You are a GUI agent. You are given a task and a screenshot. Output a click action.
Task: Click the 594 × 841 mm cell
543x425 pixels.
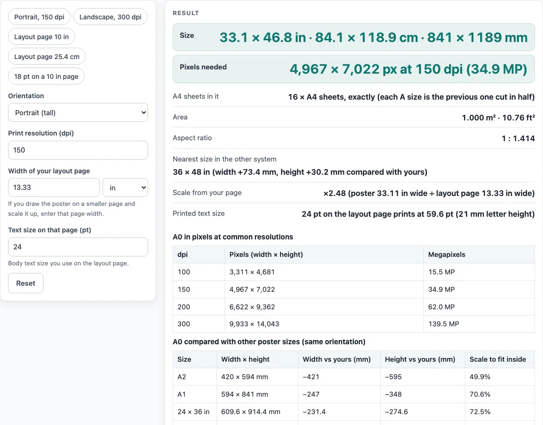[x=258, y=394]
